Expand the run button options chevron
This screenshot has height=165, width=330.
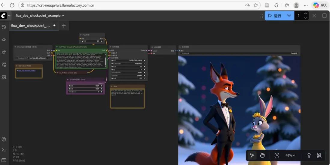[289, 16]
